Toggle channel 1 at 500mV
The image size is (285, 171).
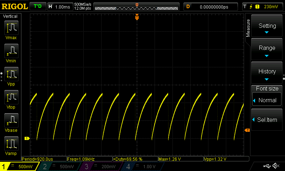(20, 166)
